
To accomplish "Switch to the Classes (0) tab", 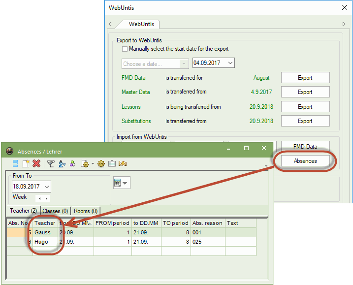I will pos(55,211).
